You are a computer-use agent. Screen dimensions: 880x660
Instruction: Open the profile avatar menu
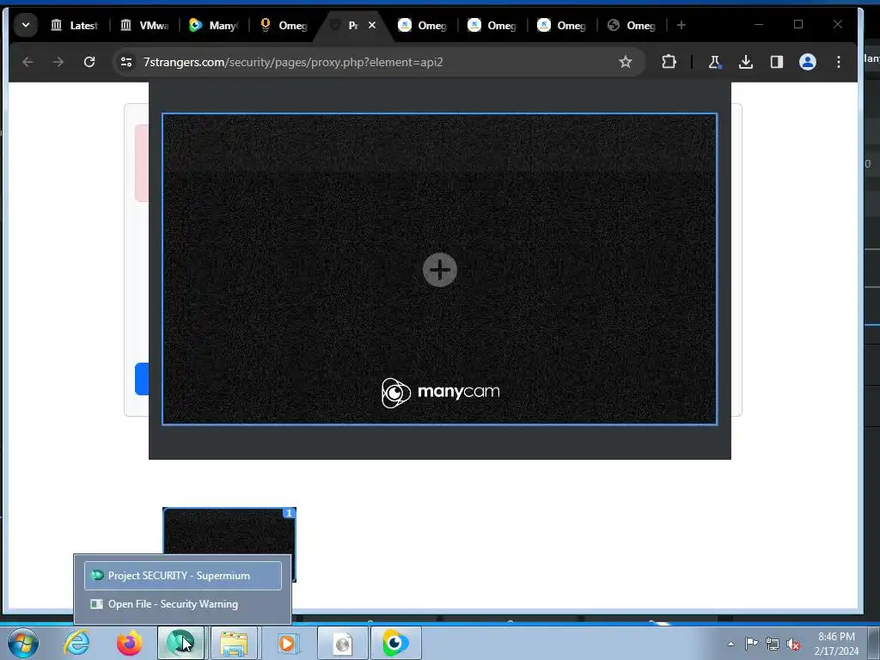(808, 62)
